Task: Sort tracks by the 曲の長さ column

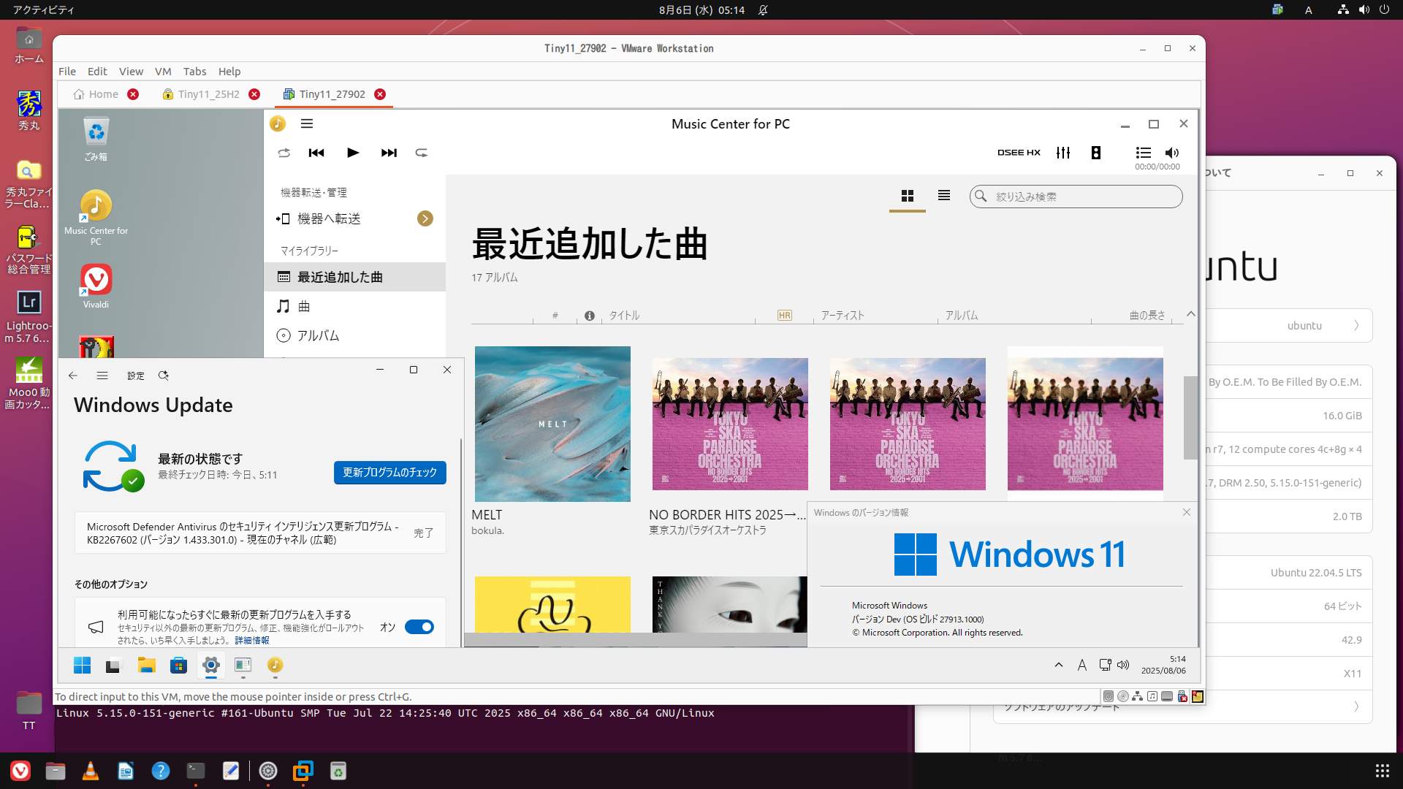Action: click(x=1147, y=316)
